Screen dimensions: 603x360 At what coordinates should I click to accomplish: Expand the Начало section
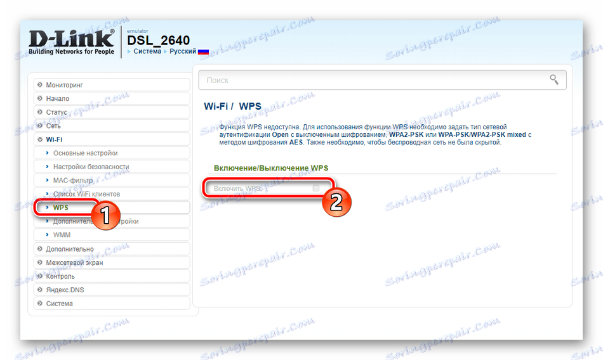[112, 98]
